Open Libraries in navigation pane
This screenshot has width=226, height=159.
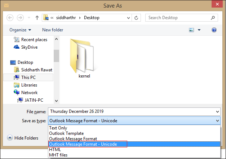tap(25, 85)
